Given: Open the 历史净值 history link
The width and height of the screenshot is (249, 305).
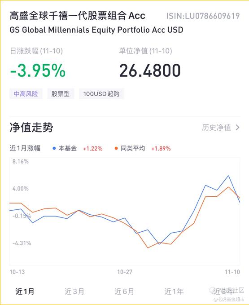Looking at the screenshot, I should click(217, 128).
